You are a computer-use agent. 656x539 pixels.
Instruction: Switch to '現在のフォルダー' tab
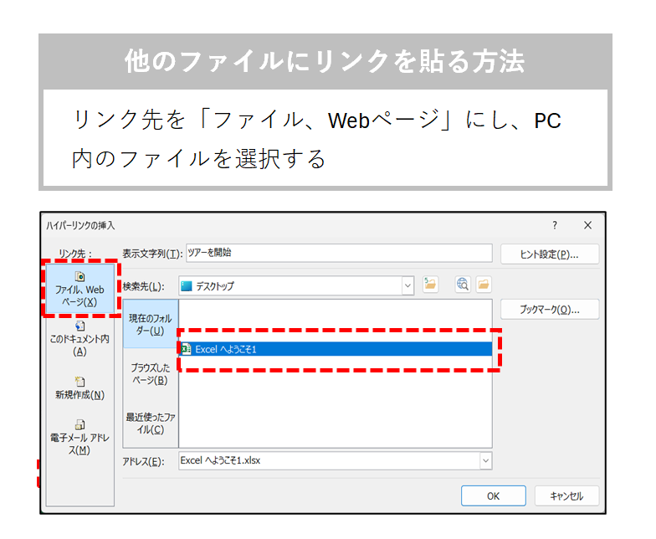click(x=151, y=325)
